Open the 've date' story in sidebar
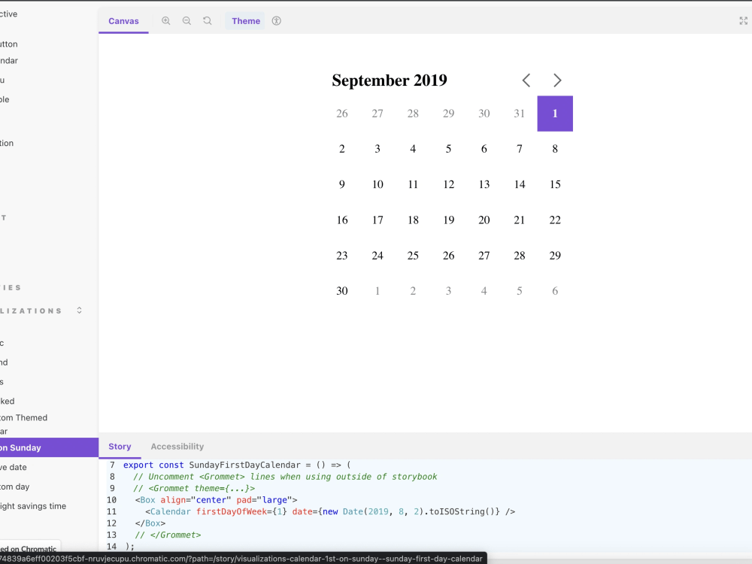The width and height of the screenshot is (752, 564). coord(14,467)
